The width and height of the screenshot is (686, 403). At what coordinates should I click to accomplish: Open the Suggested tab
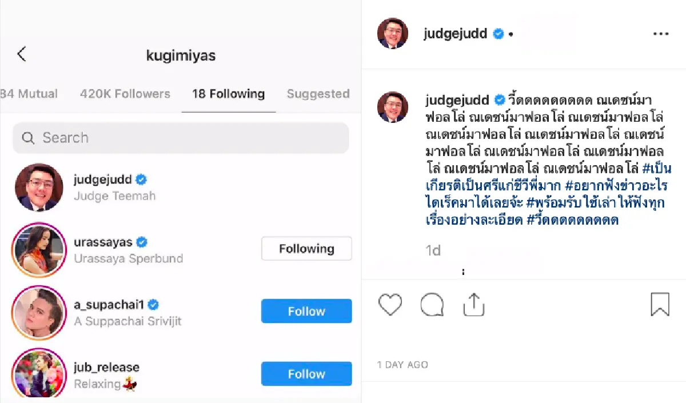coord(318,94)
